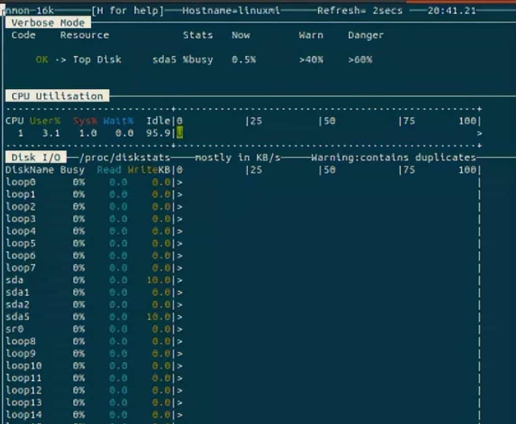Select the Verbose Mode section header
Viewport: 516px width, 424px height.
click(47, 22)
